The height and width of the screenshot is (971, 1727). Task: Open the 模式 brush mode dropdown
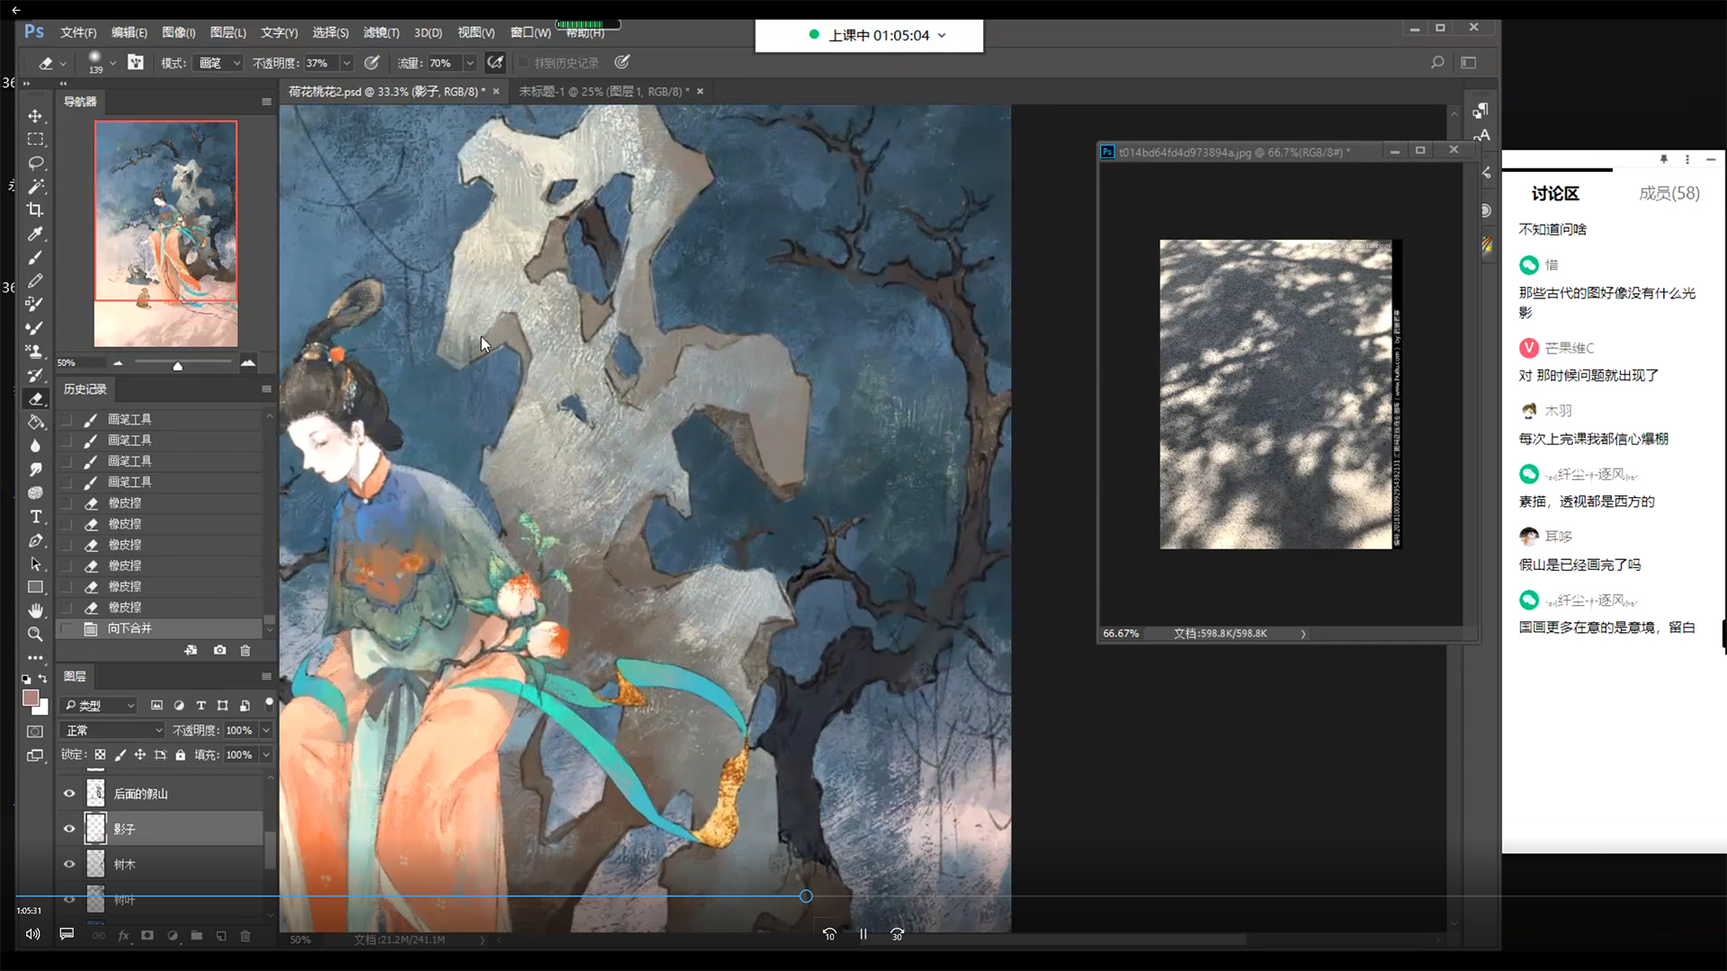(x=219, y=63)
